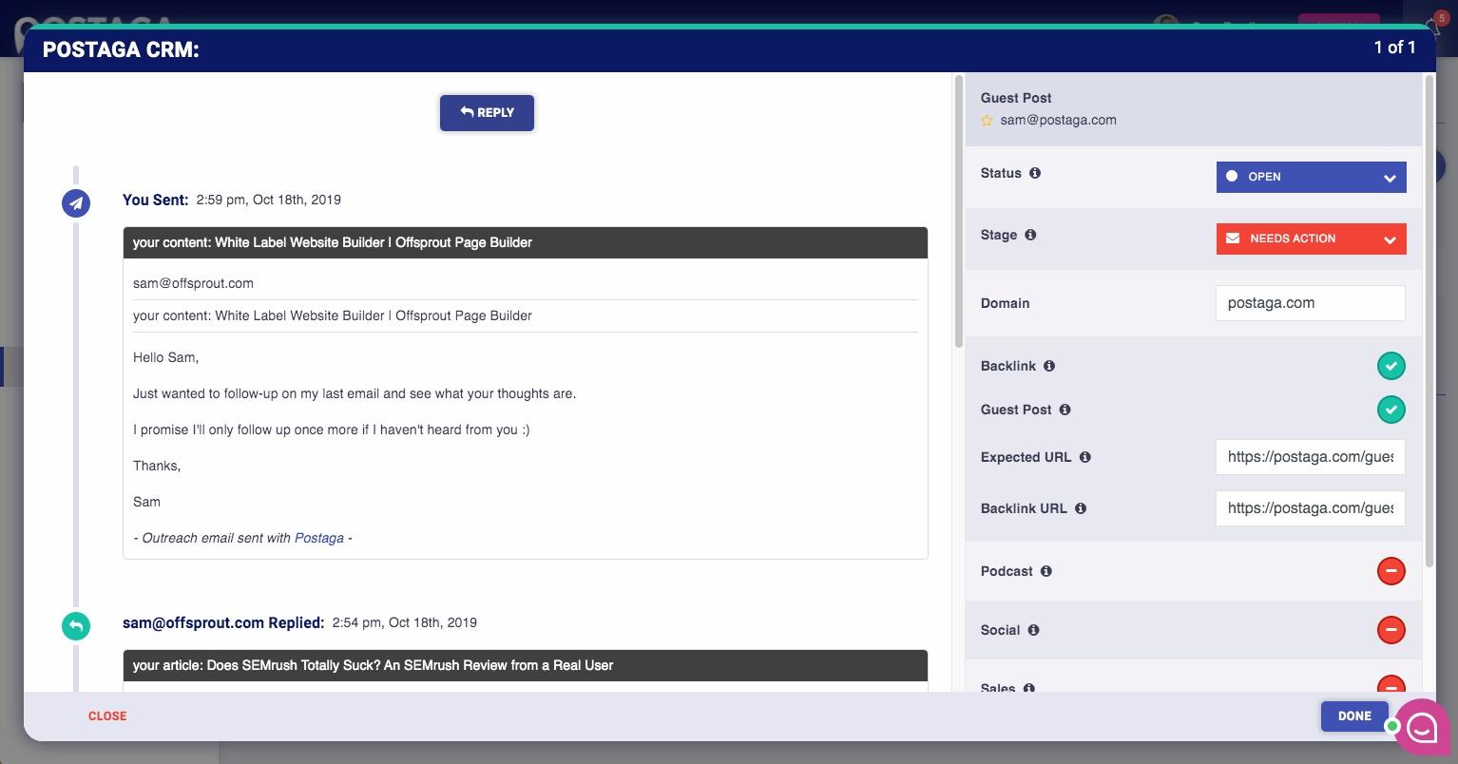This screenshot has height=764, width=1458.
Task: Click the '1 of 1' counter
Action: click(1394, 47)
